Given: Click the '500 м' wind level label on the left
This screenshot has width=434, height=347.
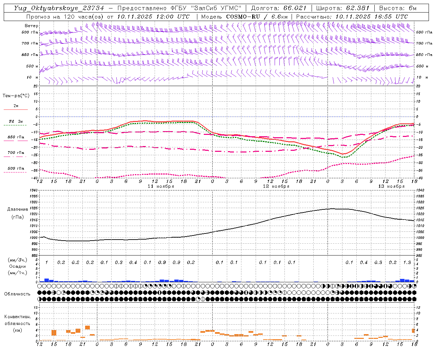Looking at the screenshot, I should click(32, 66).
